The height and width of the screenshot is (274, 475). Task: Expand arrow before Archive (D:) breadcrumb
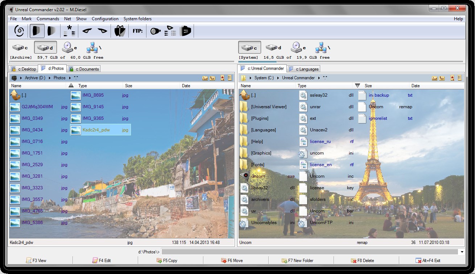tap(21, 78)
